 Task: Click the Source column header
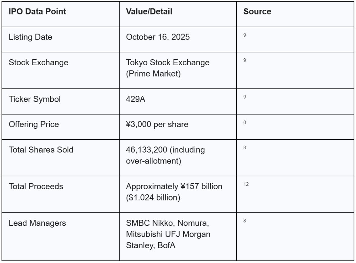point(257,11)
